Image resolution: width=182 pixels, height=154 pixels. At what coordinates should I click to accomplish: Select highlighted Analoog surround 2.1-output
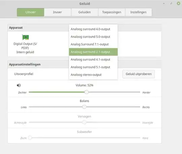tap(93, 52)
